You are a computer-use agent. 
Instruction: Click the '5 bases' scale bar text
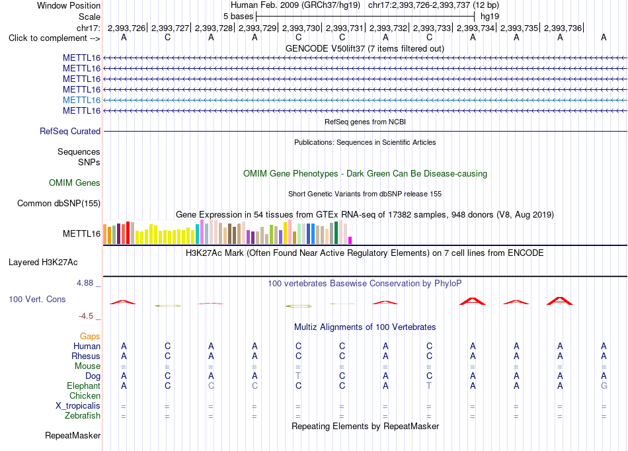tap(238, 17)
